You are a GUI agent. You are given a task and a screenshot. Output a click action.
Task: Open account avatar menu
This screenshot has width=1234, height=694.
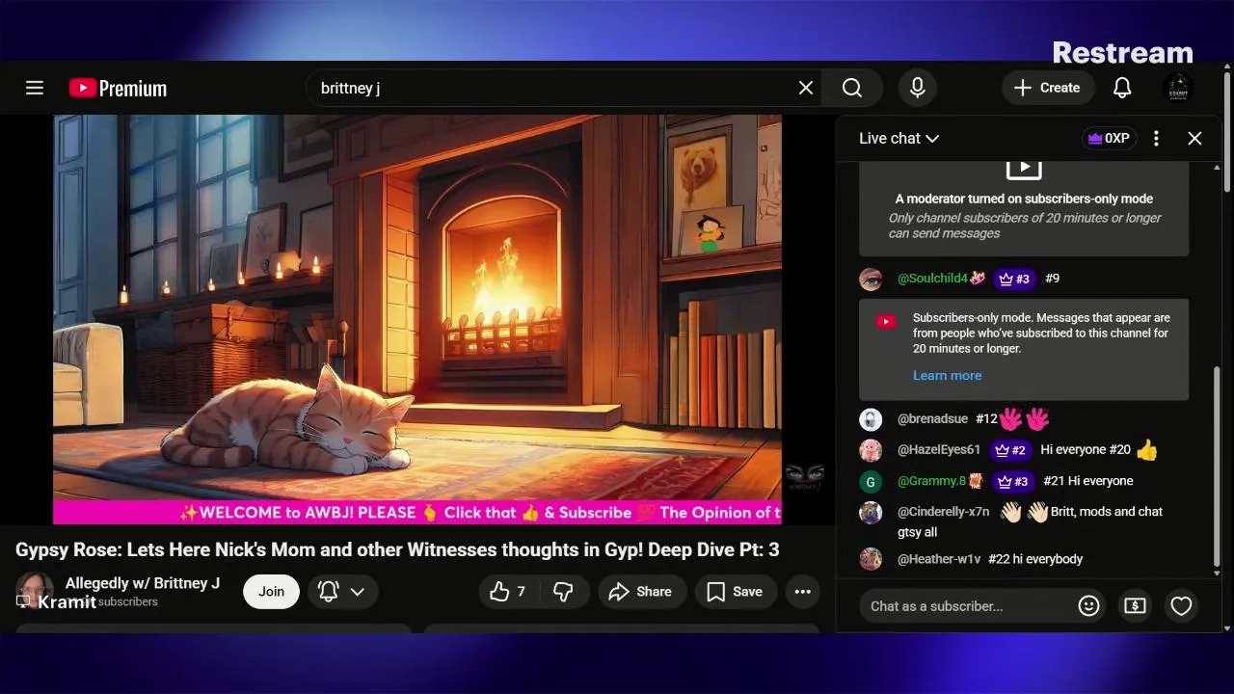click(1178, 88)
